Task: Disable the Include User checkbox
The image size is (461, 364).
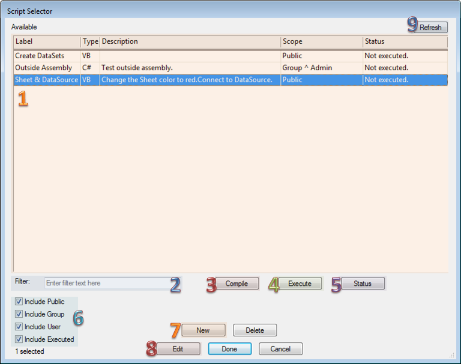Action: point(19,327)
